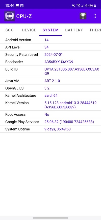This screenshot has height=220, width=101.
Task: Switch to the SOC tab
Action: 9,30
